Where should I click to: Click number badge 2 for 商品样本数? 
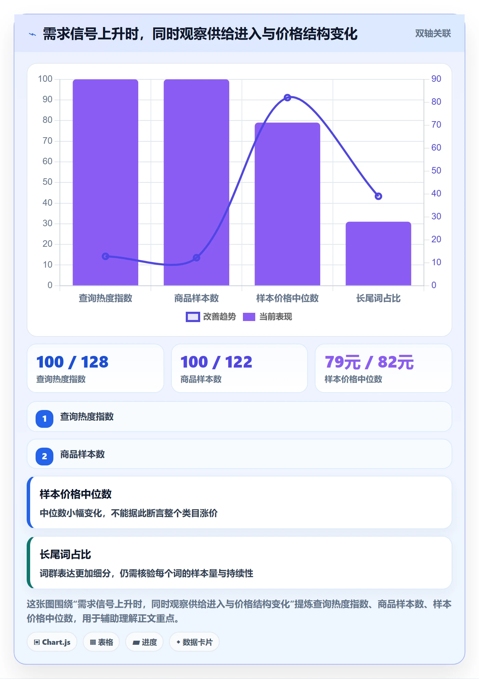coord(44,456)
